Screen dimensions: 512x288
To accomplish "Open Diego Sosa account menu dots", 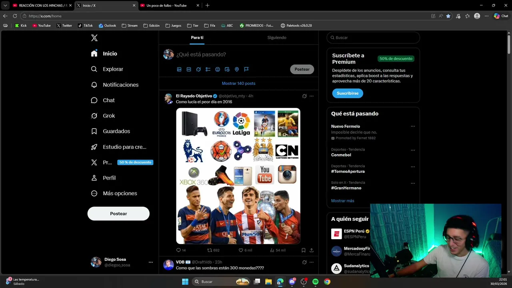I will coord(151,262).
